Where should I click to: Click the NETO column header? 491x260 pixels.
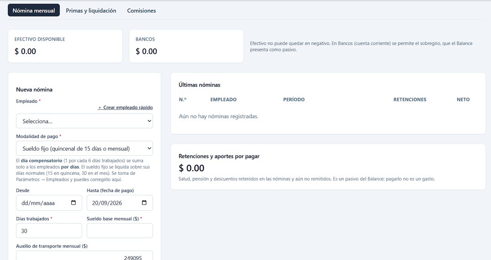point(463,99)
